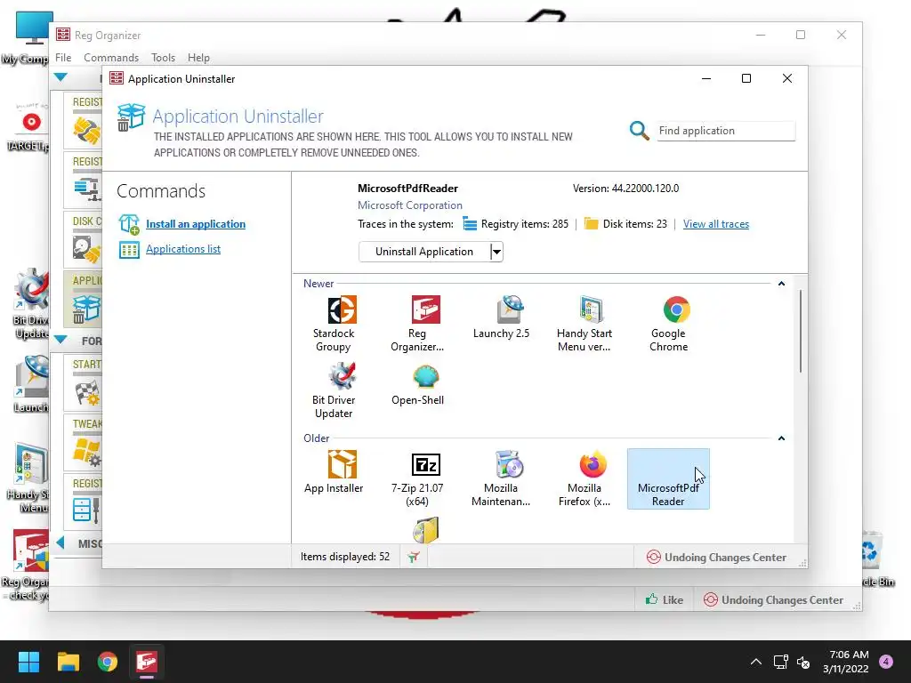Viewport: 911px width, 683px height.
Task: Click the Applications list grid icon
Action: coord(129,250)
